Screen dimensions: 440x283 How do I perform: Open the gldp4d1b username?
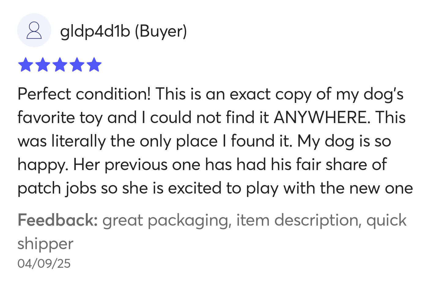click(x=95, y=31)
